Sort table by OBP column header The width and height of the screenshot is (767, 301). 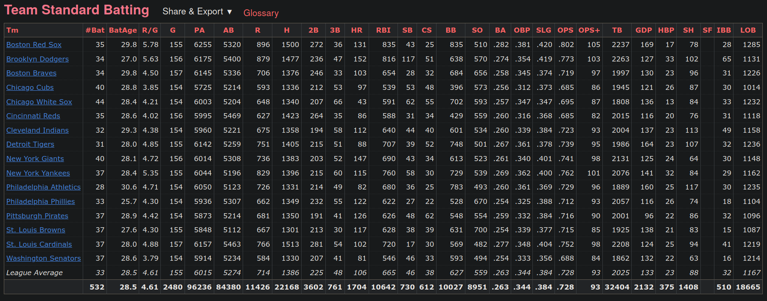point(522,30)
